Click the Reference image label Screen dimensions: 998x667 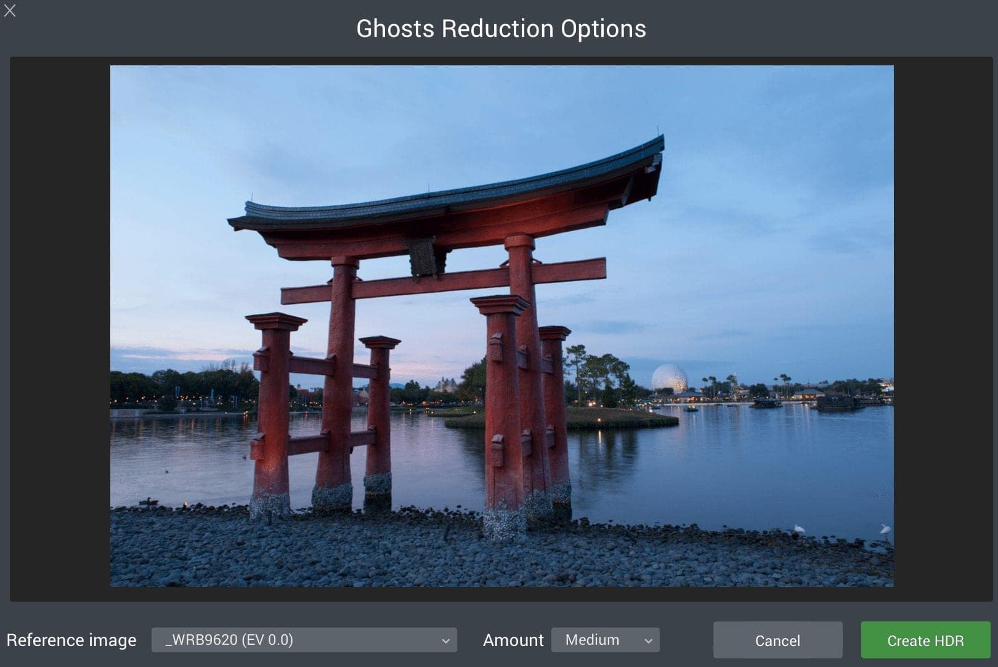pos(71,640)
